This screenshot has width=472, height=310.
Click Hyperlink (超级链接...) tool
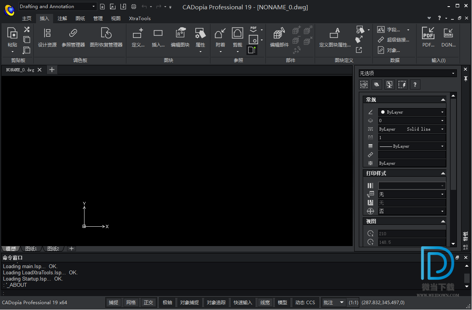point(393,40)
